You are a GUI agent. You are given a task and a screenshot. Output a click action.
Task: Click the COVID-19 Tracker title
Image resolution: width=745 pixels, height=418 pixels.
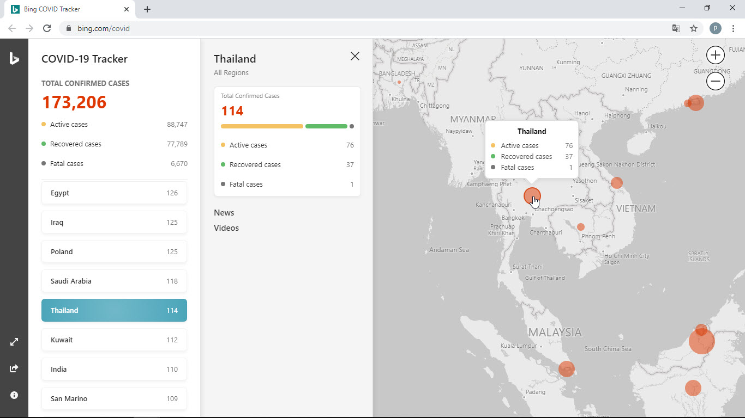[85, 59]
